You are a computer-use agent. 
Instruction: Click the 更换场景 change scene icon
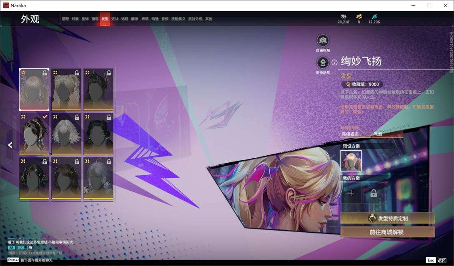click(x=323, y=62)
